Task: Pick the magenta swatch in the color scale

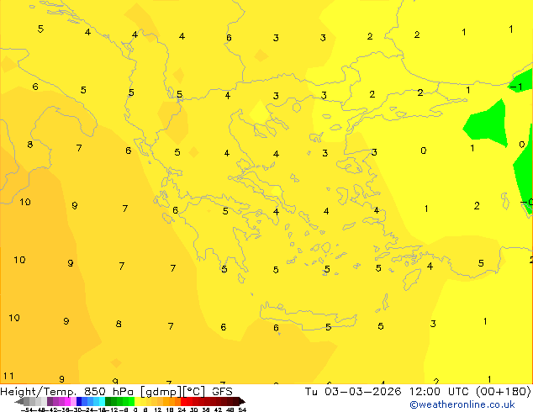Action: 67,401
